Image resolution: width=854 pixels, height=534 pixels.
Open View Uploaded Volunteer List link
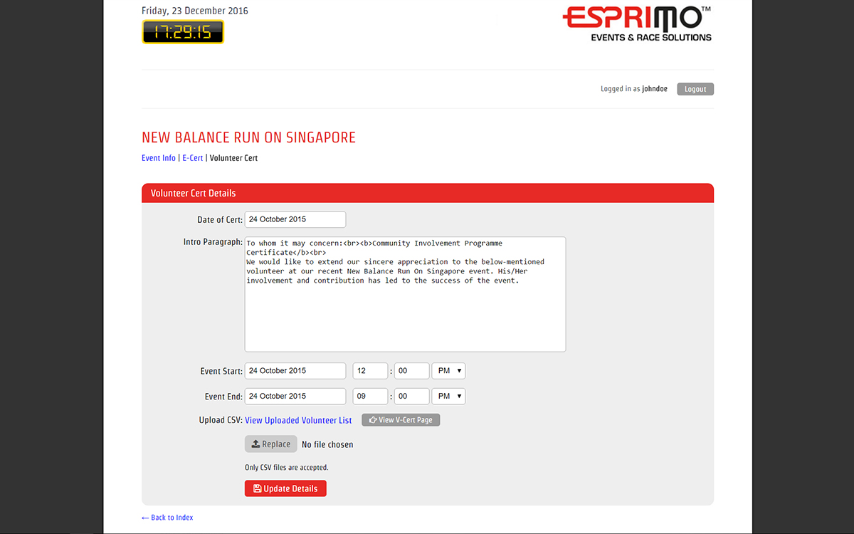[x=298, y=420]
